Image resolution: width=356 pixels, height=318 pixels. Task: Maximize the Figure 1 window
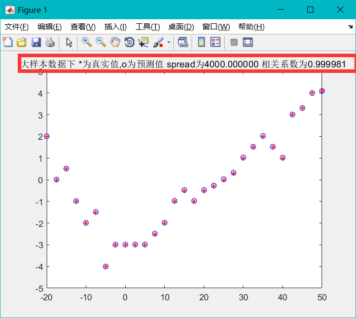coord(310,10)
